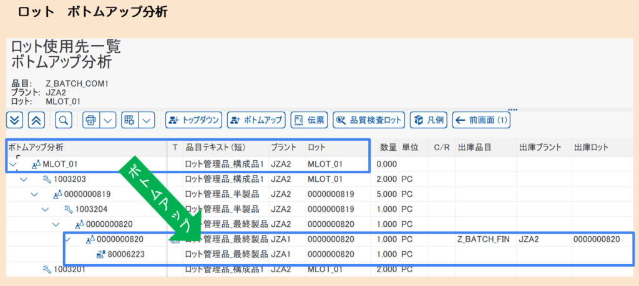
Task: Click the wrench icon beside order 1003201
Action: coord(46,269)
